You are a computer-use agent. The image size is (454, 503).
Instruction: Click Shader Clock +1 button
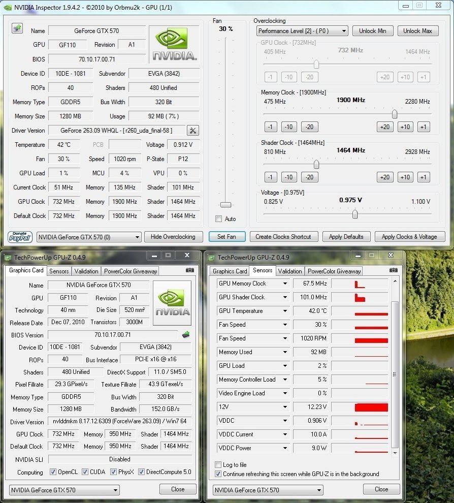point(424,177)
